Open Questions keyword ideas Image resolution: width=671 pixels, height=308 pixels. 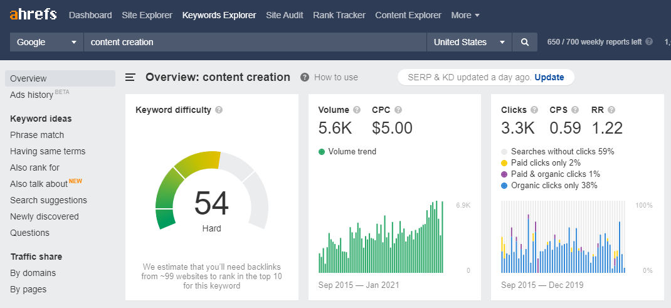[x=29, y=233]
